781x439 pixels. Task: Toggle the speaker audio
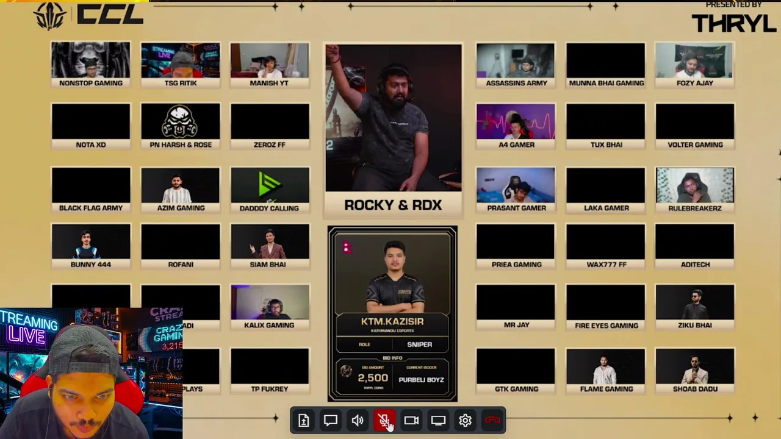[358, 421]
